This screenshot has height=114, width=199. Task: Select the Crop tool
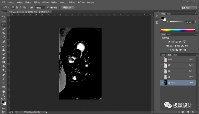(x=4, y=33)
